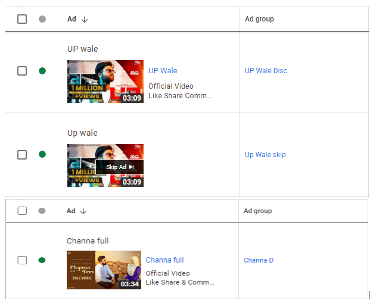Click the Channa Teri video thumbnail
The width and height of the screenshot is (373, 306).
tap(104, 270)
